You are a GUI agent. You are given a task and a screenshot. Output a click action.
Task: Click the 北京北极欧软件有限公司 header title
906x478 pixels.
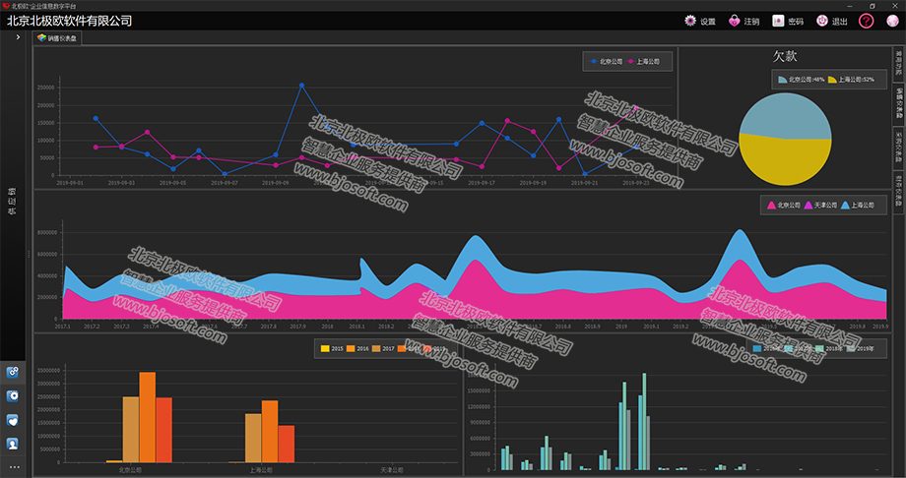click(69, 21)
